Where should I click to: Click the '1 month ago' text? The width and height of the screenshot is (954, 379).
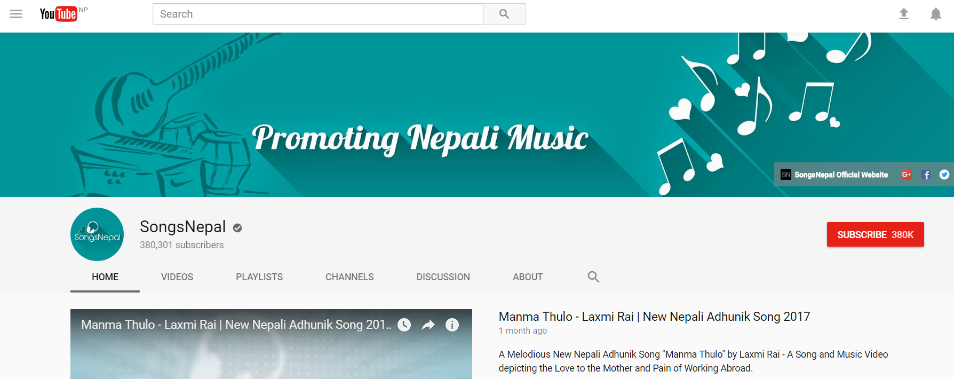click(x=523, y=331)
